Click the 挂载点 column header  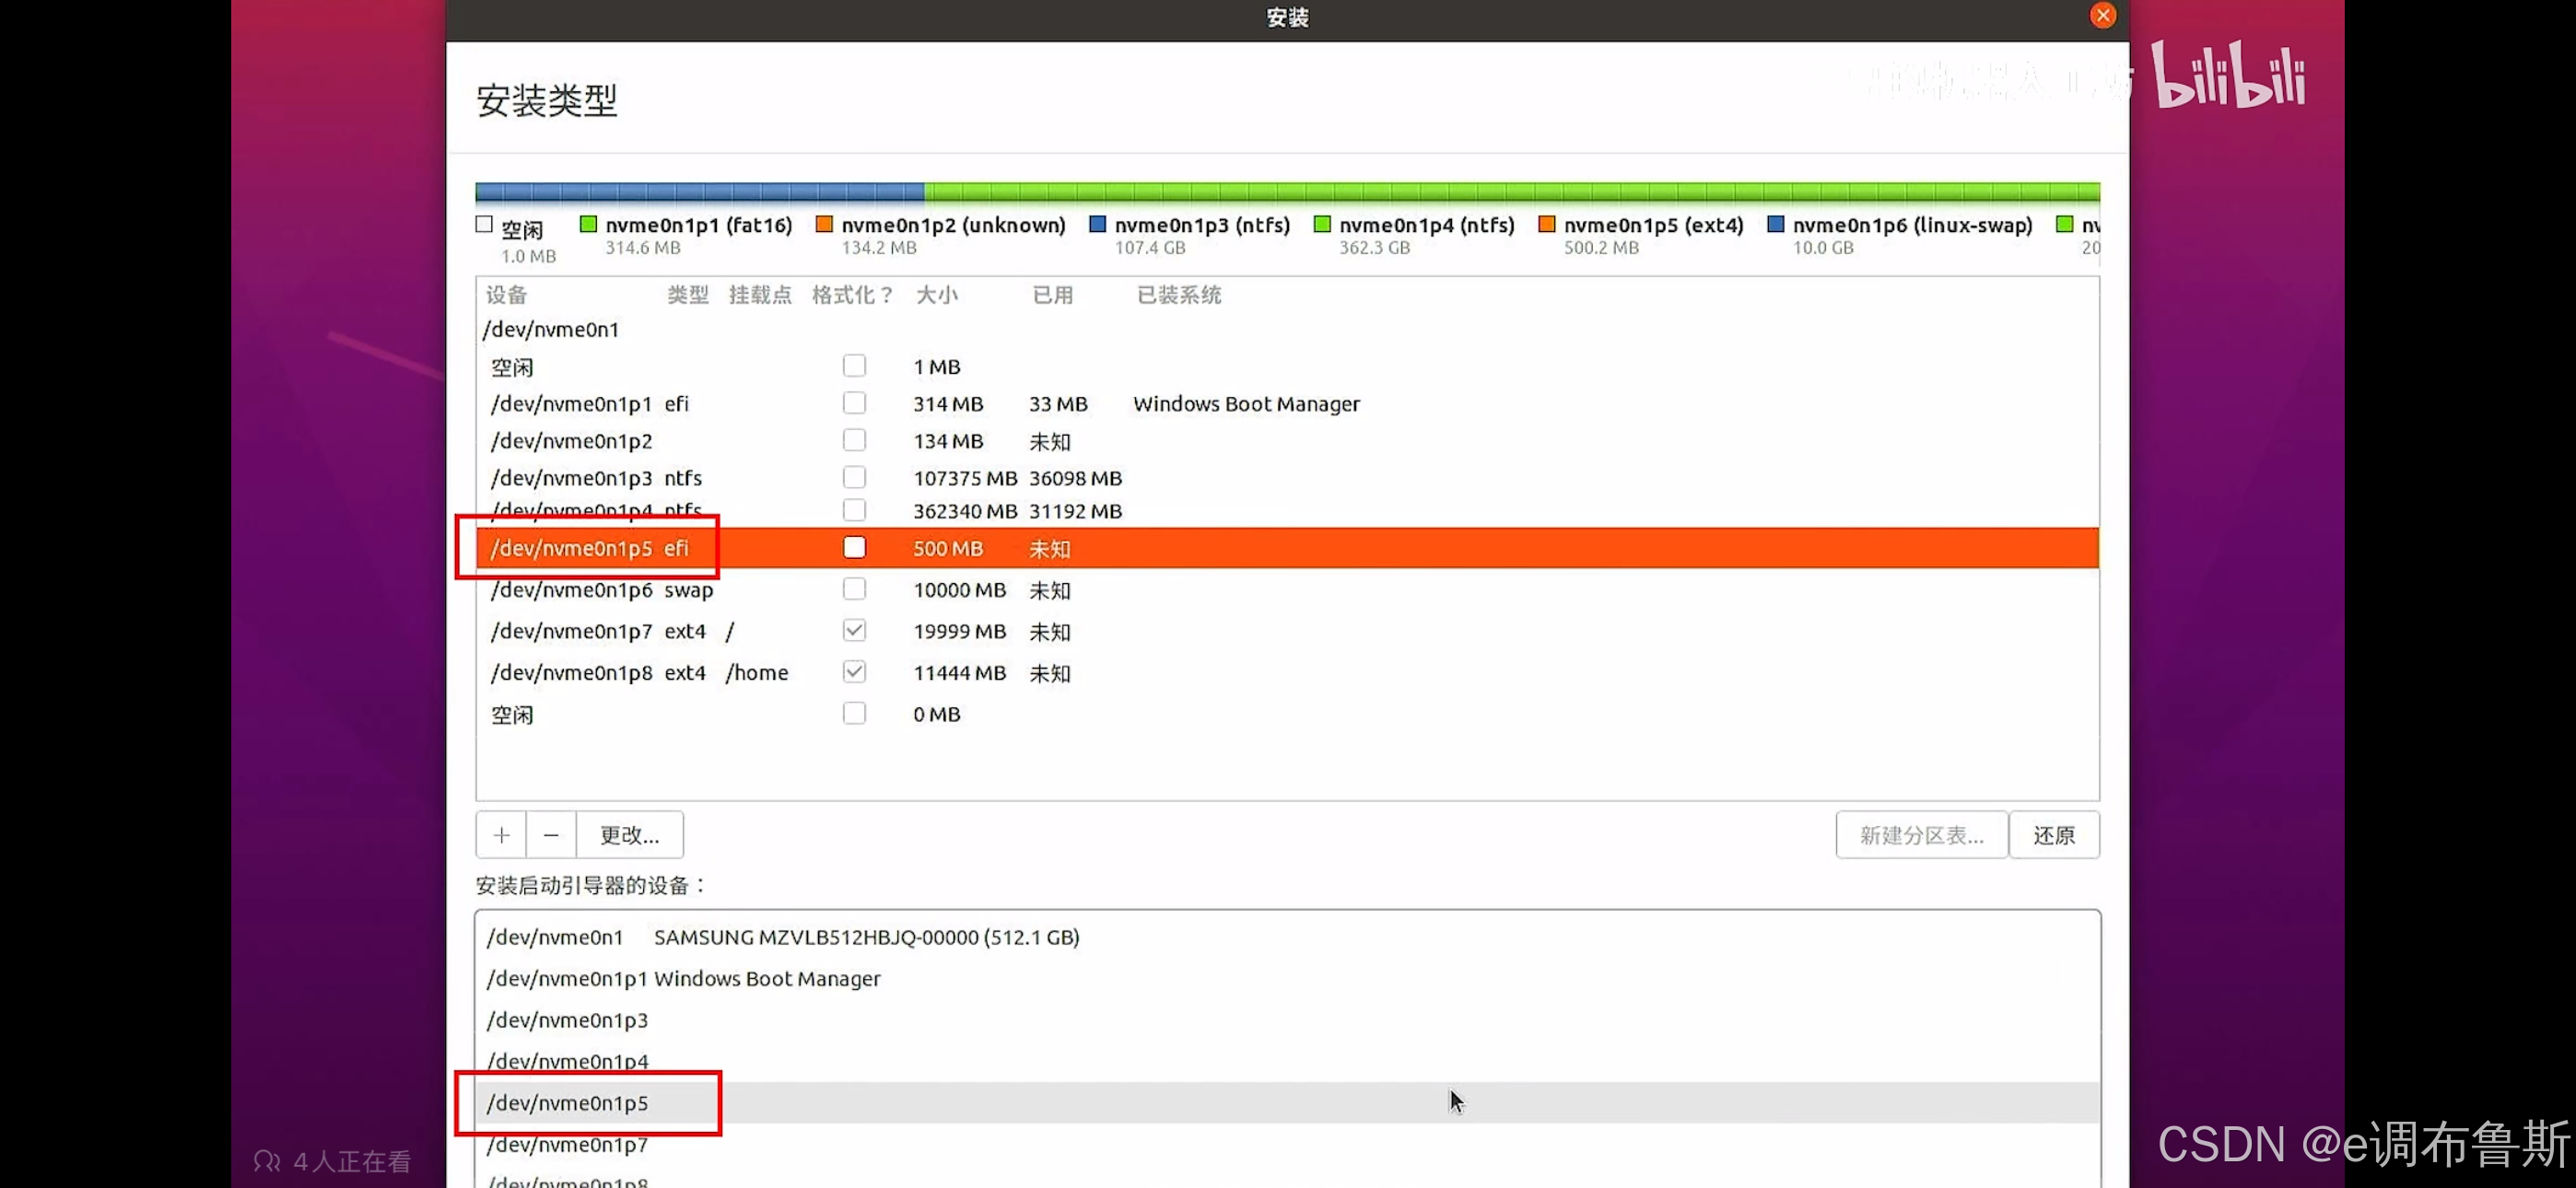pos(760,295)
